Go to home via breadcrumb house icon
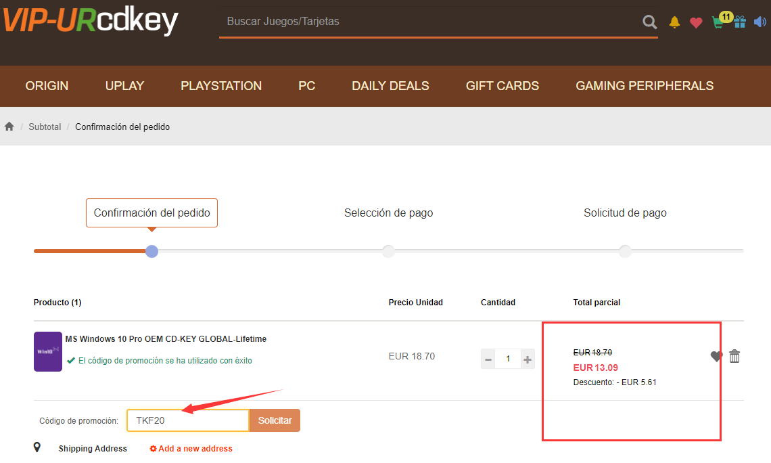 click(x=9, y=127)
